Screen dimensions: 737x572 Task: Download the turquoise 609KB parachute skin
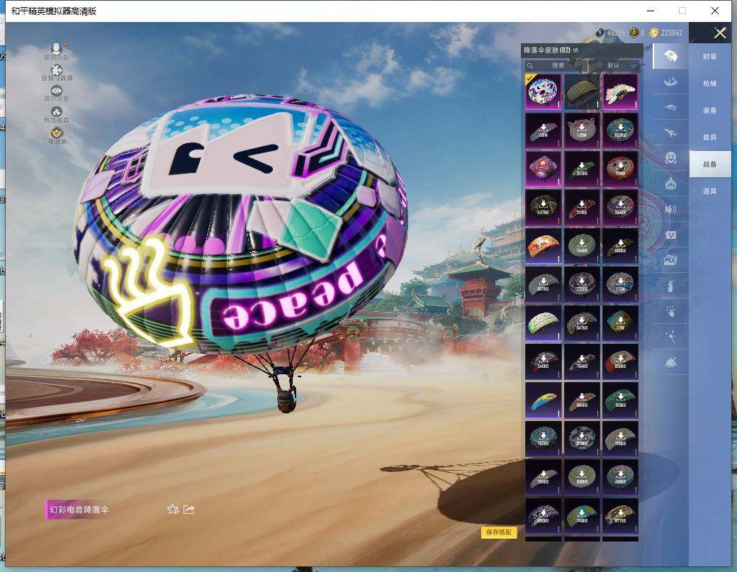(x=620, y=130)
